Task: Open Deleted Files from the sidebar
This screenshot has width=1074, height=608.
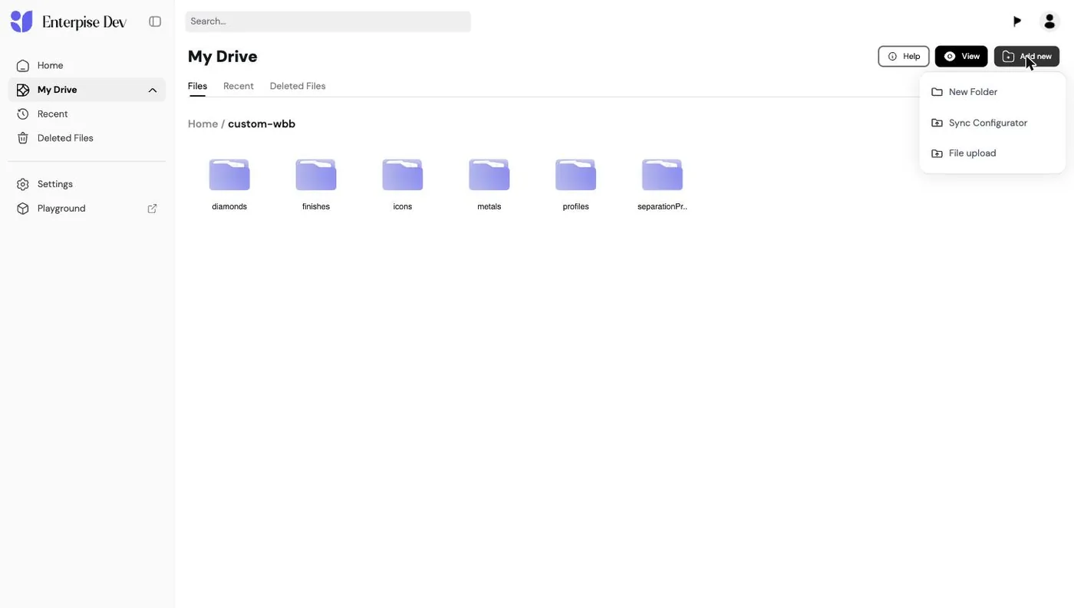Action: coord(87,138)
